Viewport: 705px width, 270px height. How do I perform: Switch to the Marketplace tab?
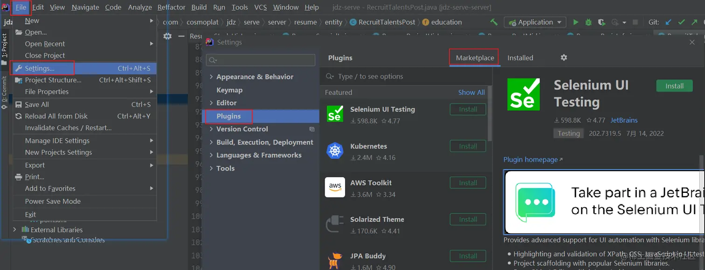[475, 58]
